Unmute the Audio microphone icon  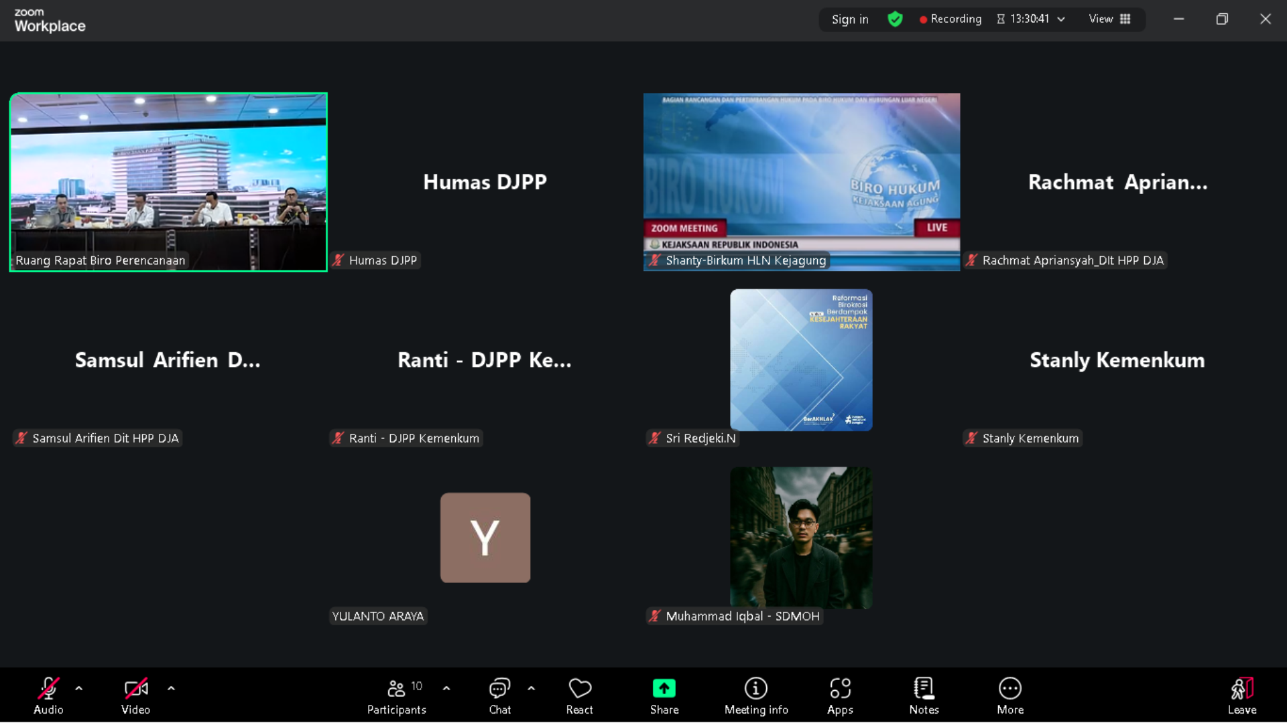(x=48, y=688)
